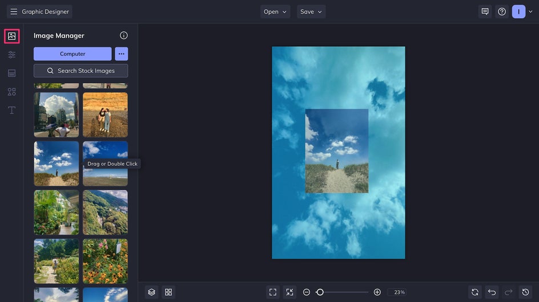This screenshot has width=539, height=302.
Task: Open the hamburger main menu
Action: (14, 11)
